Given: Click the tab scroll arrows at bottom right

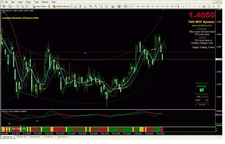Looking at the screenshot, I should (x=219, y=137).
